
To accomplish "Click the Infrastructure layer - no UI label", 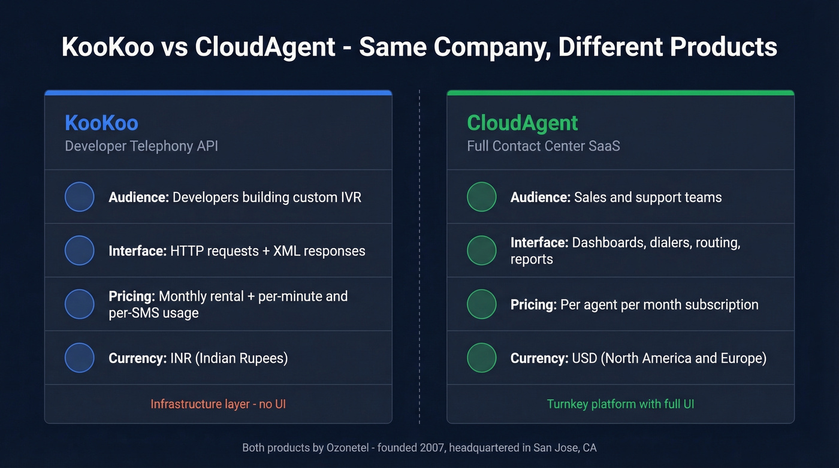I will [x=218, y=404].
